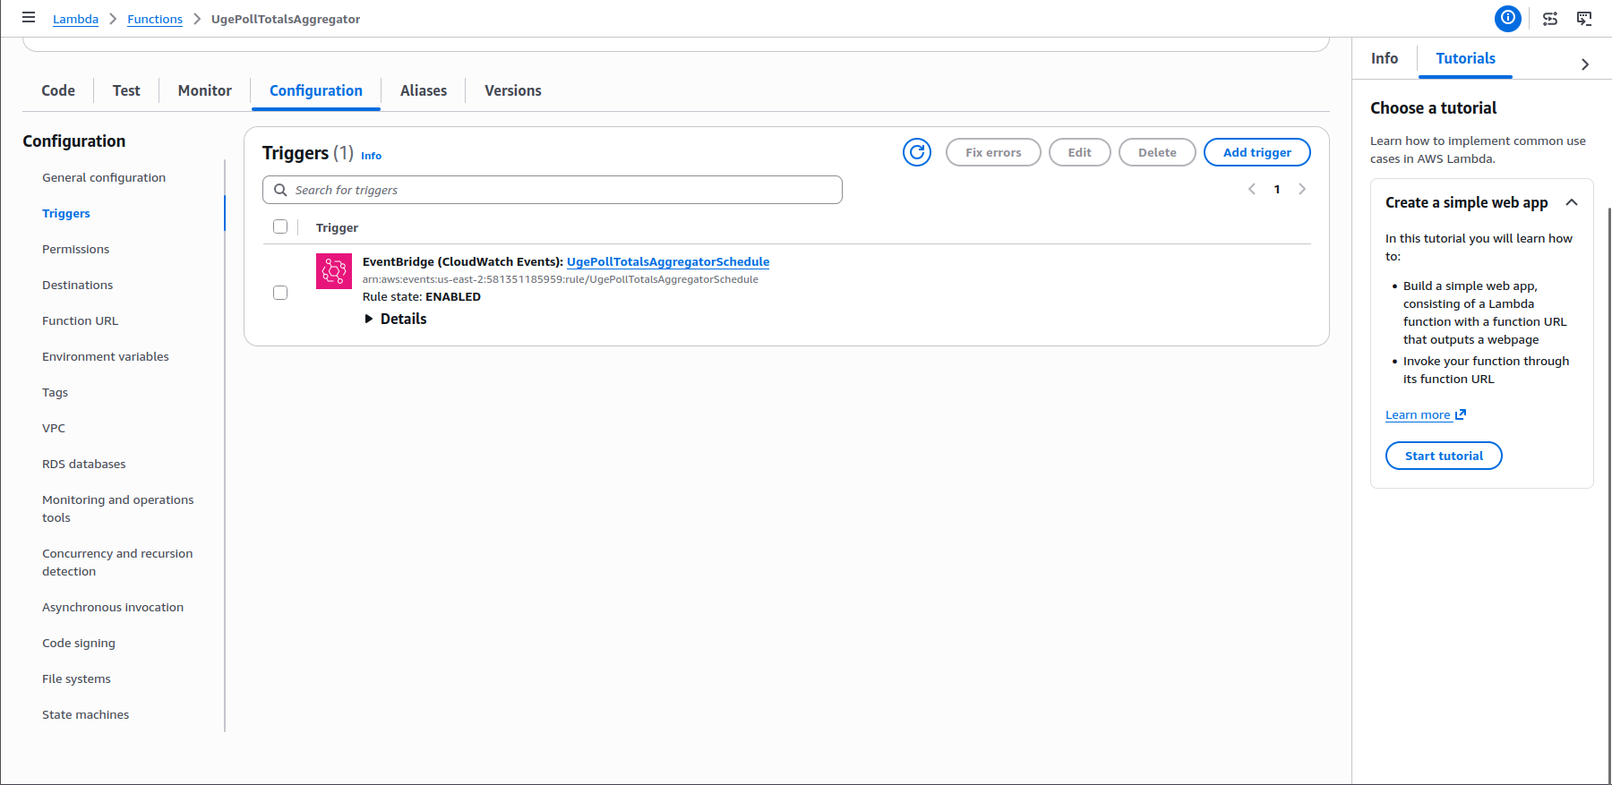The image size is (1612, 785).
Task: Focus the Search for triggers field
Action: [x=553, y=190]
